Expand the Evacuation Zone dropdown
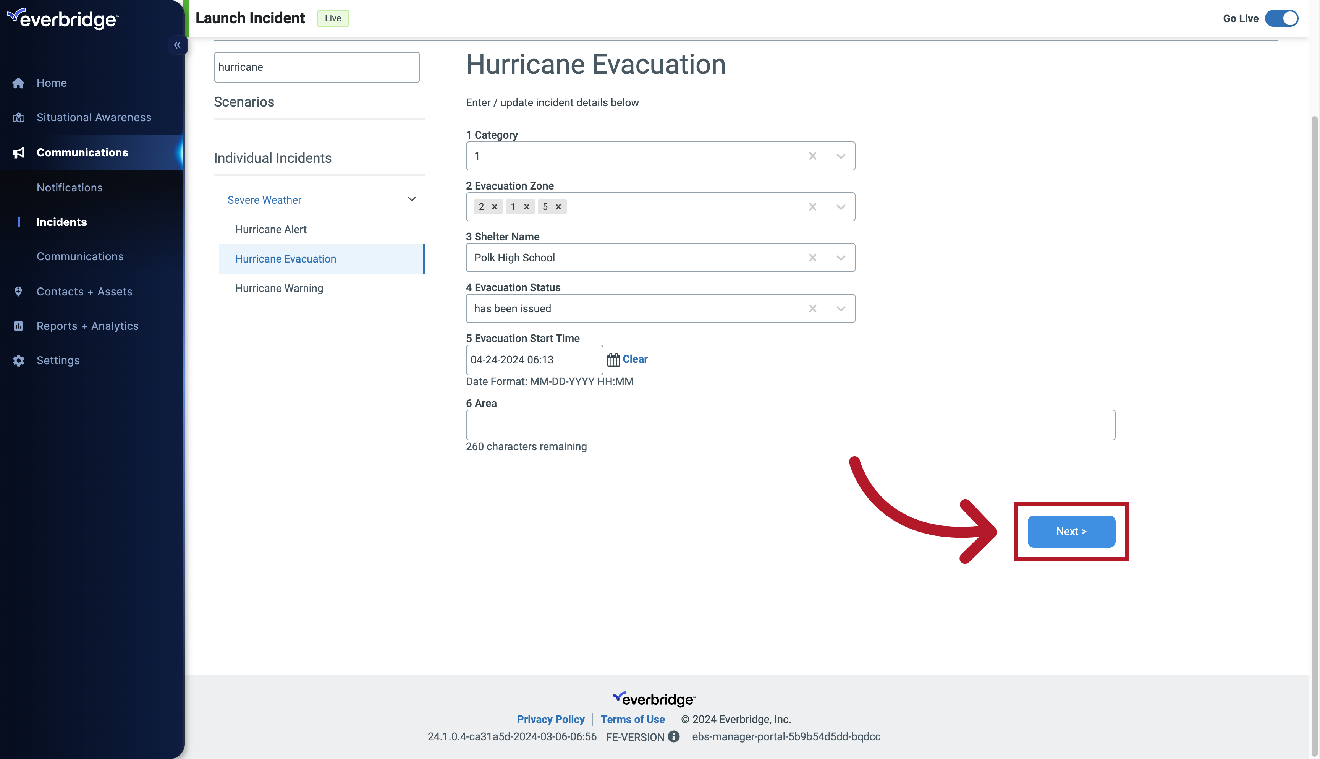The image size is (1320, 759). (840, 206)
